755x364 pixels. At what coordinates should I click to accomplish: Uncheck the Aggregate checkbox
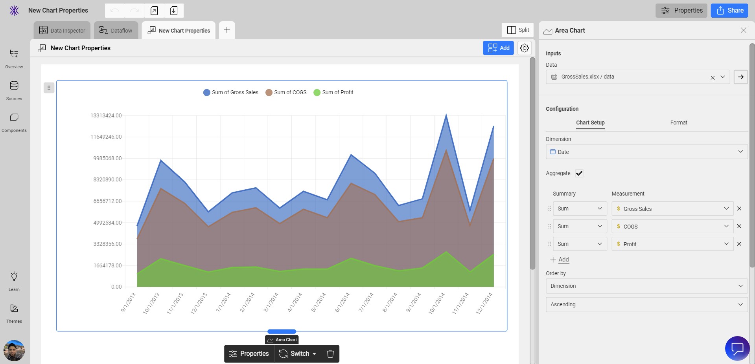pyautogui.click(x=579, y=173)
